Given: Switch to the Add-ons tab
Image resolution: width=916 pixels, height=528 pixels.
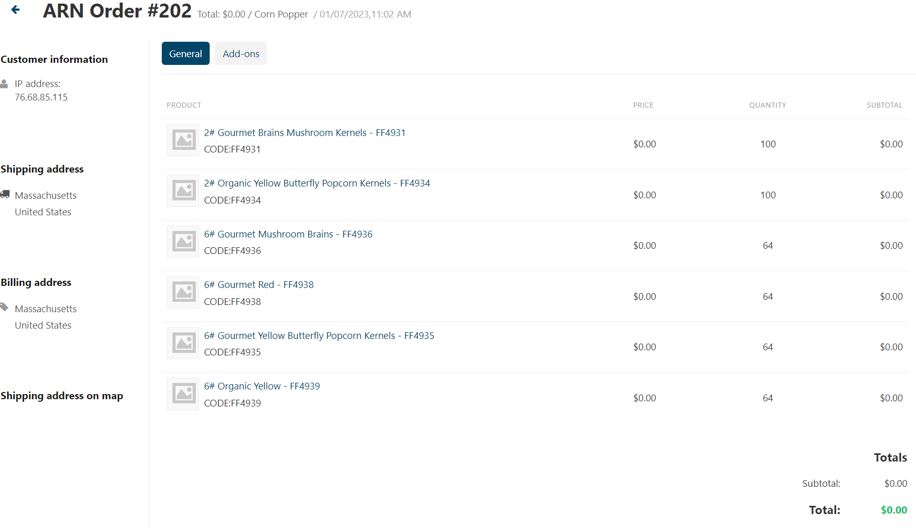Looking at the screenshot, I should (241, 54).
